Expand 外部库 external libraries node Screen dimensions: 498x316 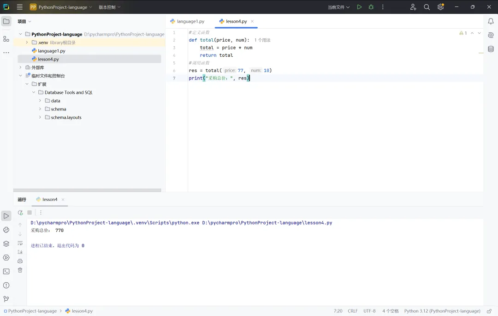pos(21,67)
